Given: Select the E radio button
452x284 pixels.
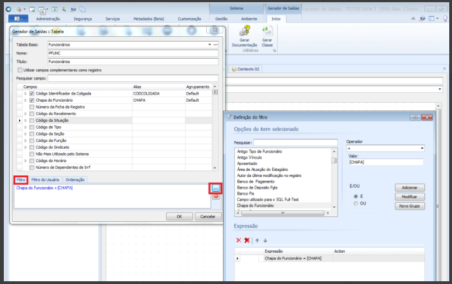Looking at the screenshot, I should (356, 196).
